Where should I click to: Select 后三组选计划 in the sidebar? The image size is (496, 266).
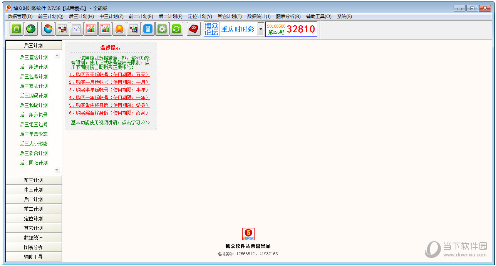coord(34,67)
